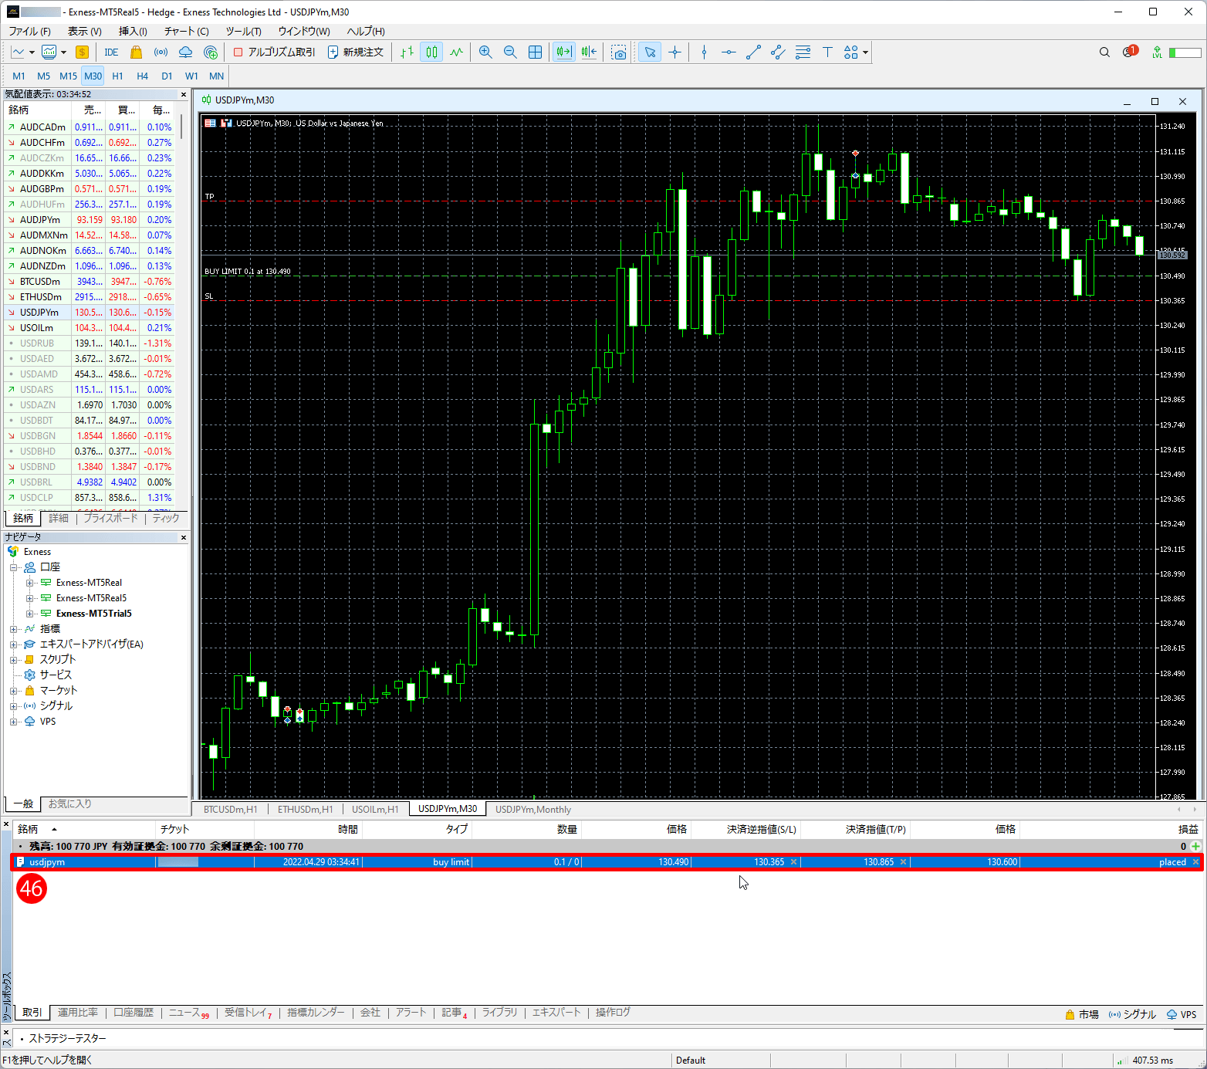Select the text label tool
This screenshot has height=1069, width=1207.
[827, 52]
